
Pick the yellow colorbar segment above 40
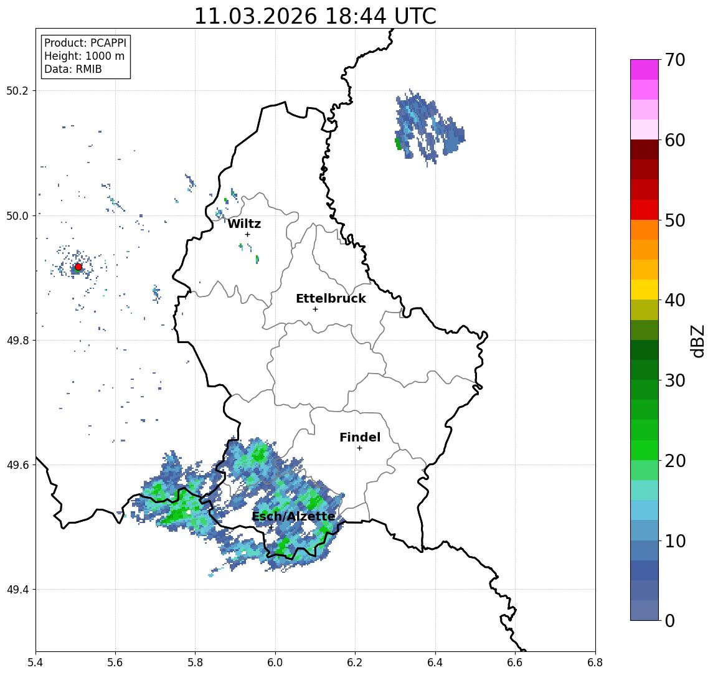click(x=645, y=290)
